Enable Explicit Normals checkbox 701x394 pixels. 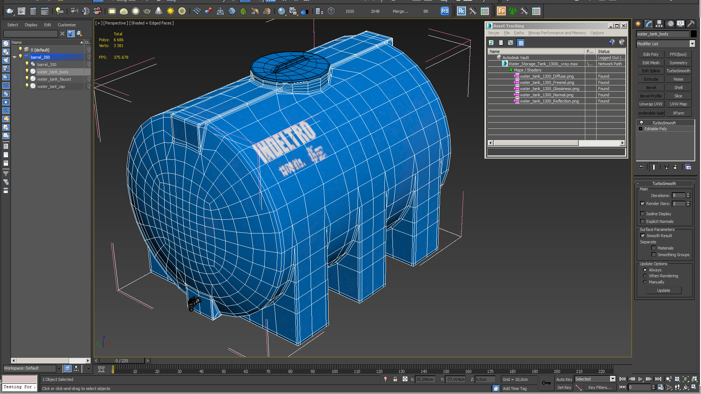click(x=642, y=221)
